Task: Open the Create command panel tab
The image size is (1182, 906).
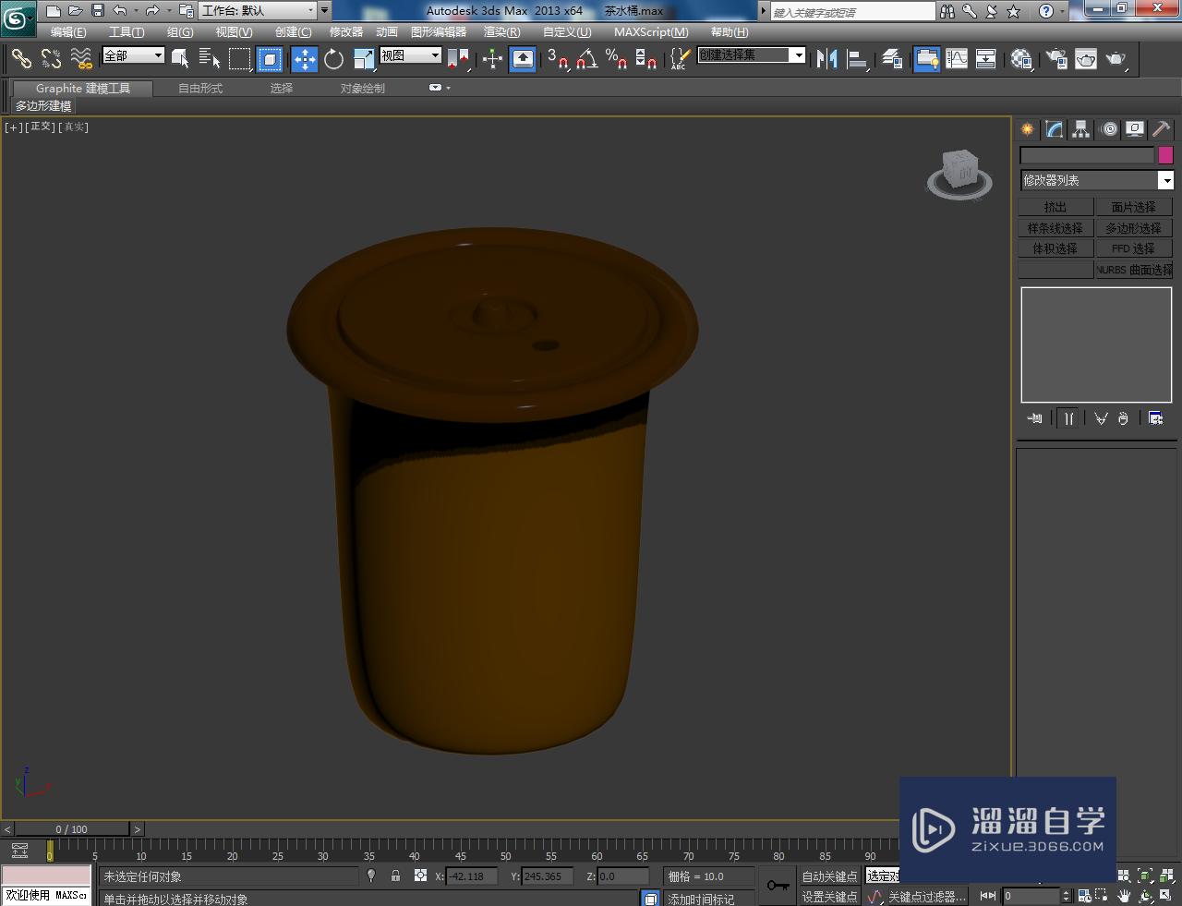Action: [1027, 129]
